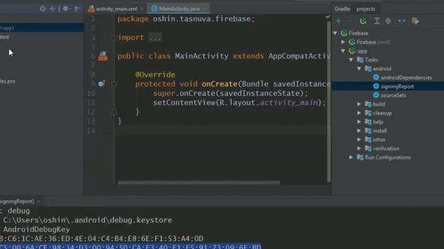Expand the verification task group

[x=359, y=149]
